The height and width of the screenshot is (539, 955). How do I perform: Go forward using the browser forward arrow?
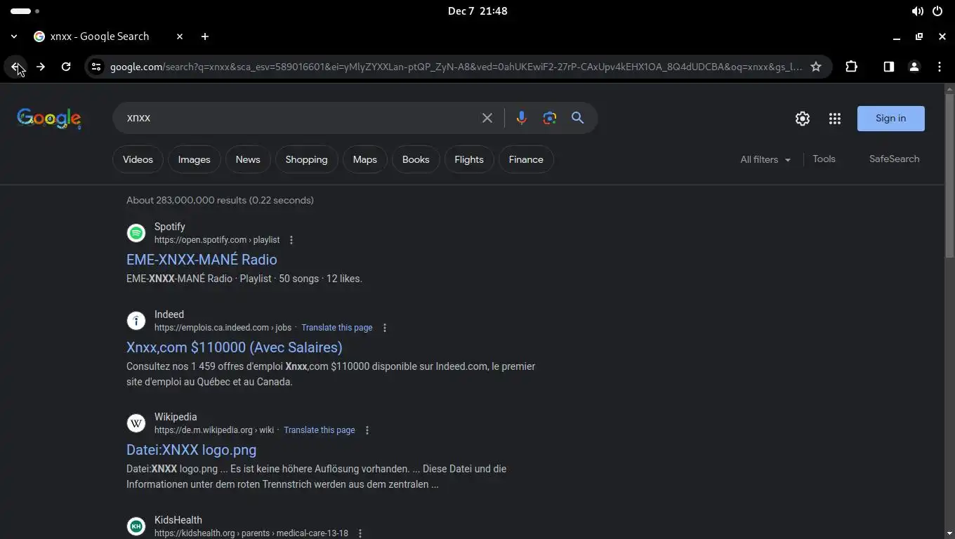[41, 67]
